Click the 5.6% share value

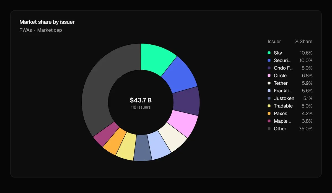tap(307, 91)
